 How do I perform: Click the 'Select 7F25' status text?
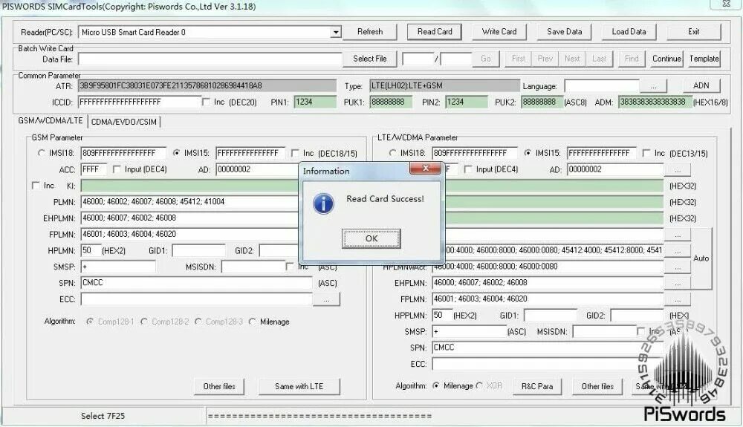pyautogui.click(x=103, y=416)
